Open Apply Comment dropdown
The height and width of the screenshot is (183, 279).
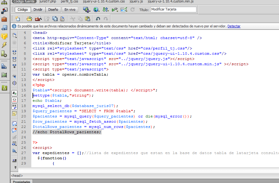click(x=14, y=123)
